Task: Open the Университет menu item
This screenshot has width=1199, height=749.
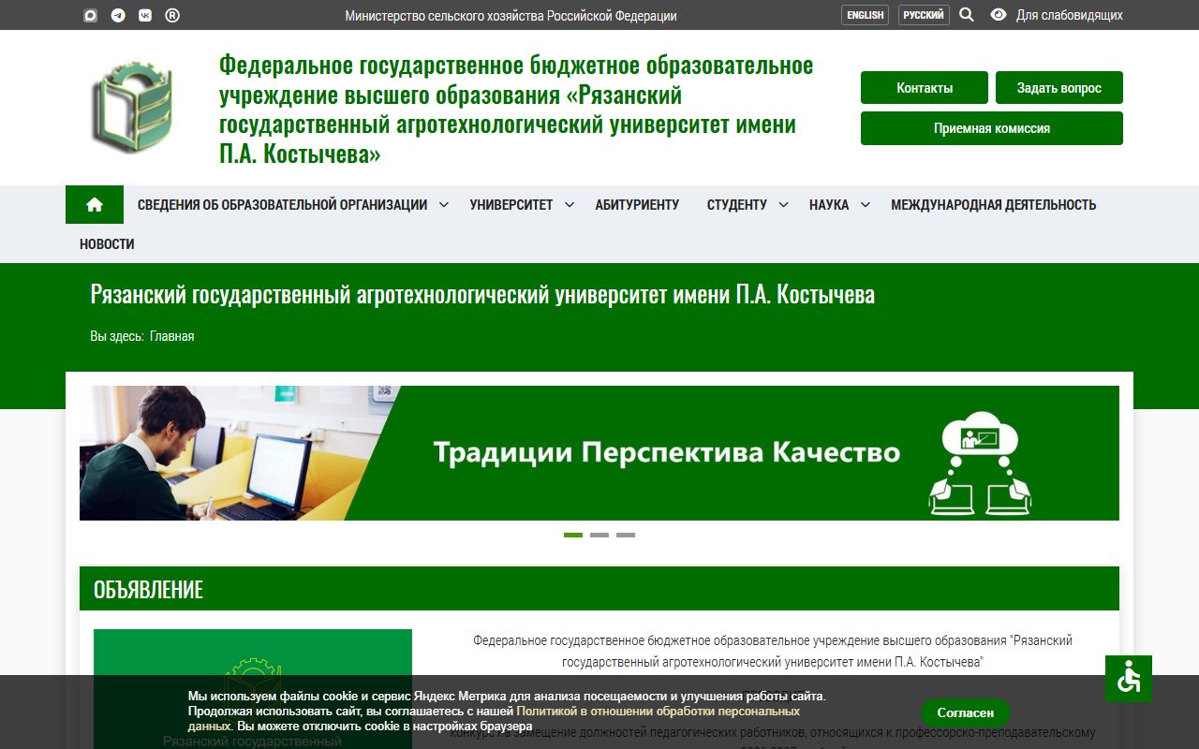Action: tap(511, 204)
